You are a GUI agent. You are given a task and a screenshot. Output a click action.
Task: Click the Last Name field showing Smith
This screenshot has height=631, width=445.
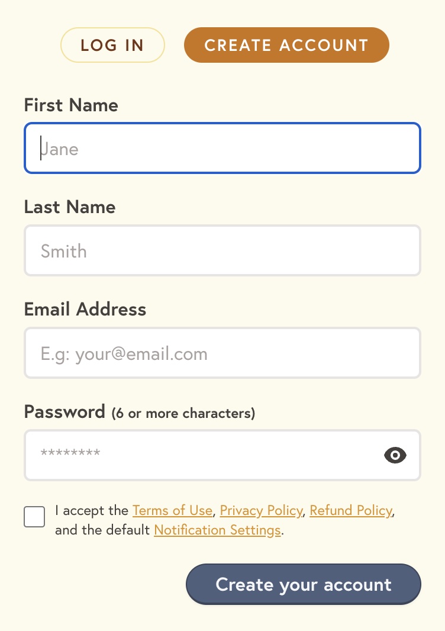(x=222, y=251)
